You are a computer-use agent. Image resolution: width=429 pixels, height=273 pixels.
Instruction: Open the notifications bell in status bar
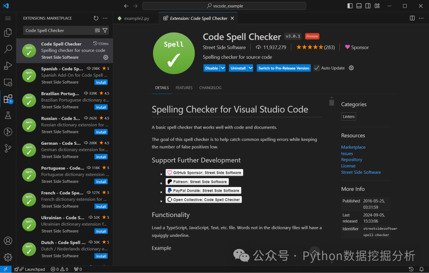pos(421,269)
